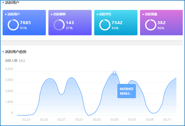
Task: Click the 37% ring chart in 活跃教师 card
Action: (59, 25)
